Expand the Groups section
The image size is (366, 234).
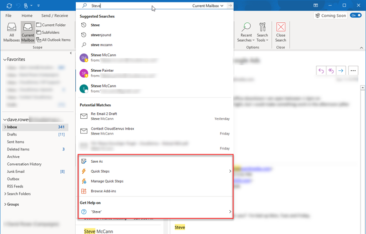(5, 204)
